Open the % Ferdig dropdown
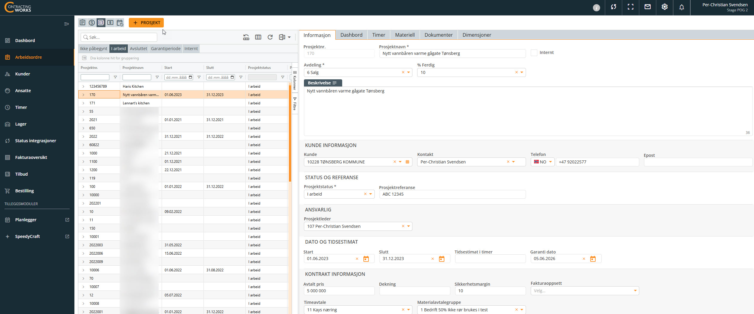Viewport: 754px width, 314px height. coord(522,72)
